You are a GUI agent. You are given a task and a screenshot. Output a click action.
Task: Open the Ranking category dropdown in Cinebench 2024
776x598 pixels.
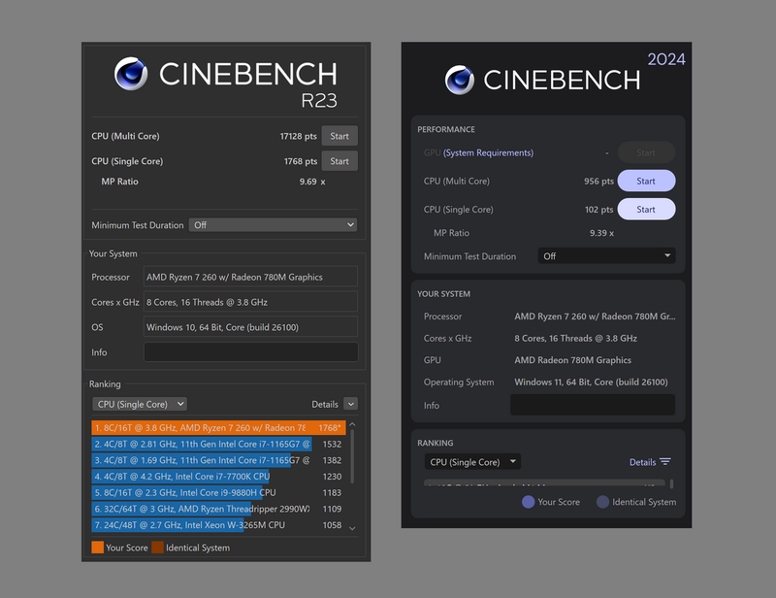472,461
